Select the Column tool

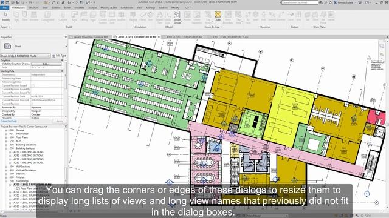[x=63, y=16]
